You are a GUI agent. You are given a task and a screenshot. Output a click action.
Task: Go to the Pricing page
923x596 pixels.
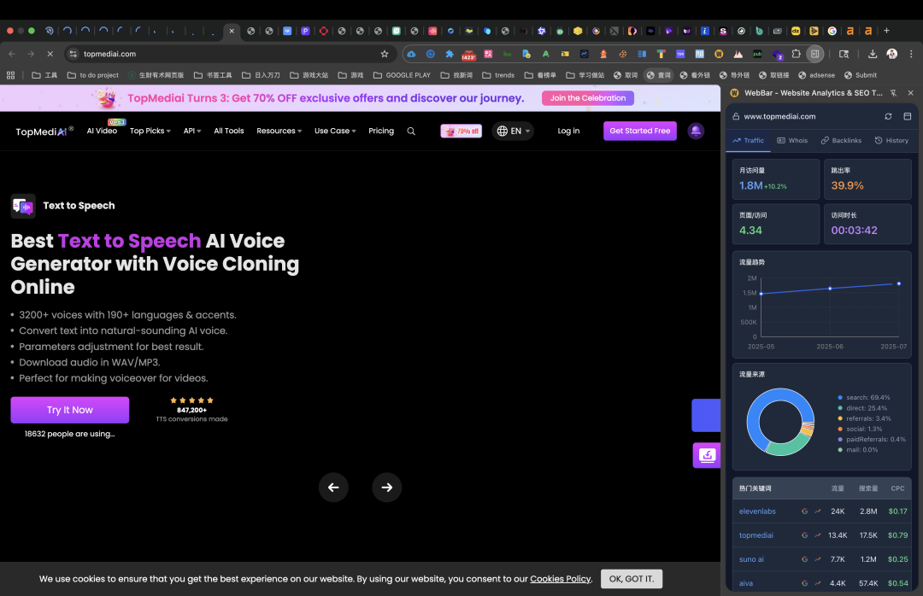point(381,131)
